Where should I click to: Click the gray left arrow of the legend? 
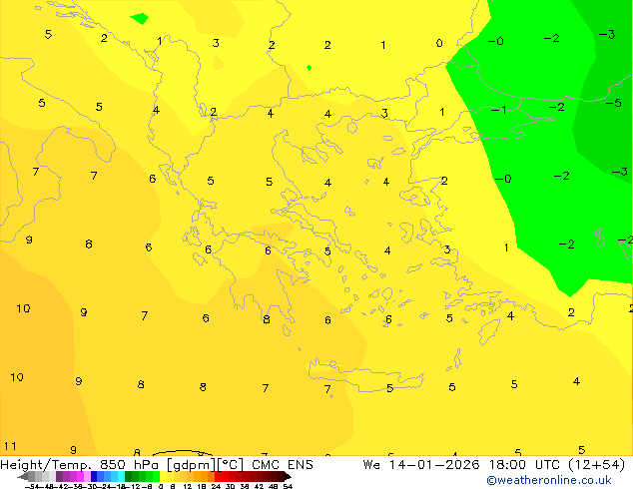23,476
